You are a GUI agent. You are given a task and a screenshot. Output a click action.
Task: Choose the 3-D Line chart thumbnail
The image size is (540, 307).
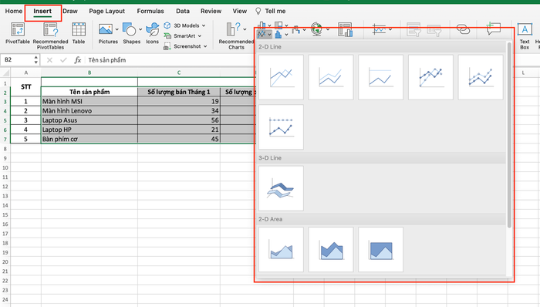tap(281, 188)
